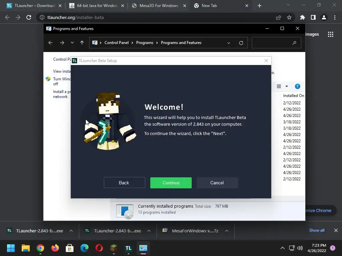Toggle Chrome side panel icon
Screen dimensions: 342x256
pyautogui.click(x=313, y=17)
